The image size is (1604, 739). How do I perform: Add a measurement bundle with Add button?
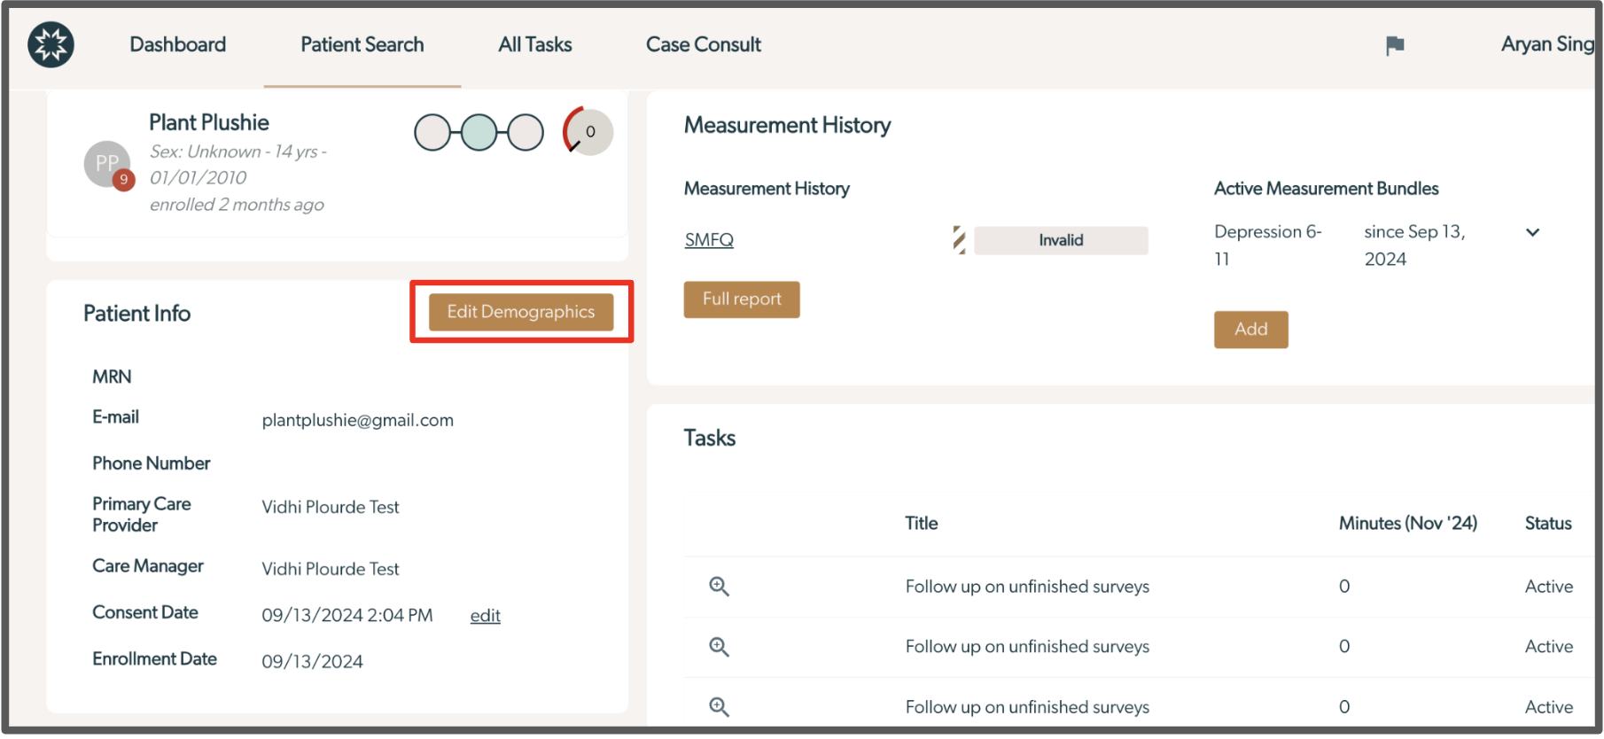1250,330
